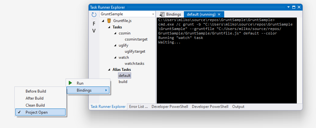
Task: Select the default alias task
Action: [125, 76]
